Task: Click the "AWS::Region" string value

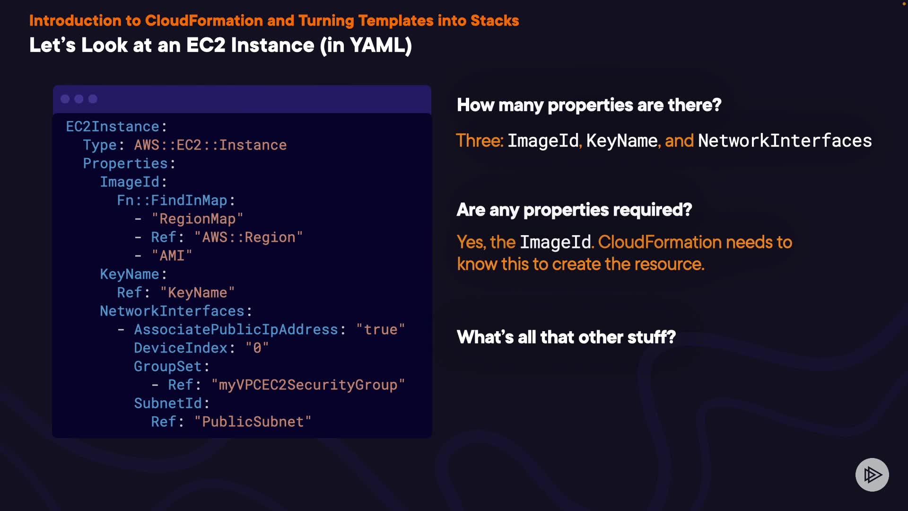Action: coord(248,238)
